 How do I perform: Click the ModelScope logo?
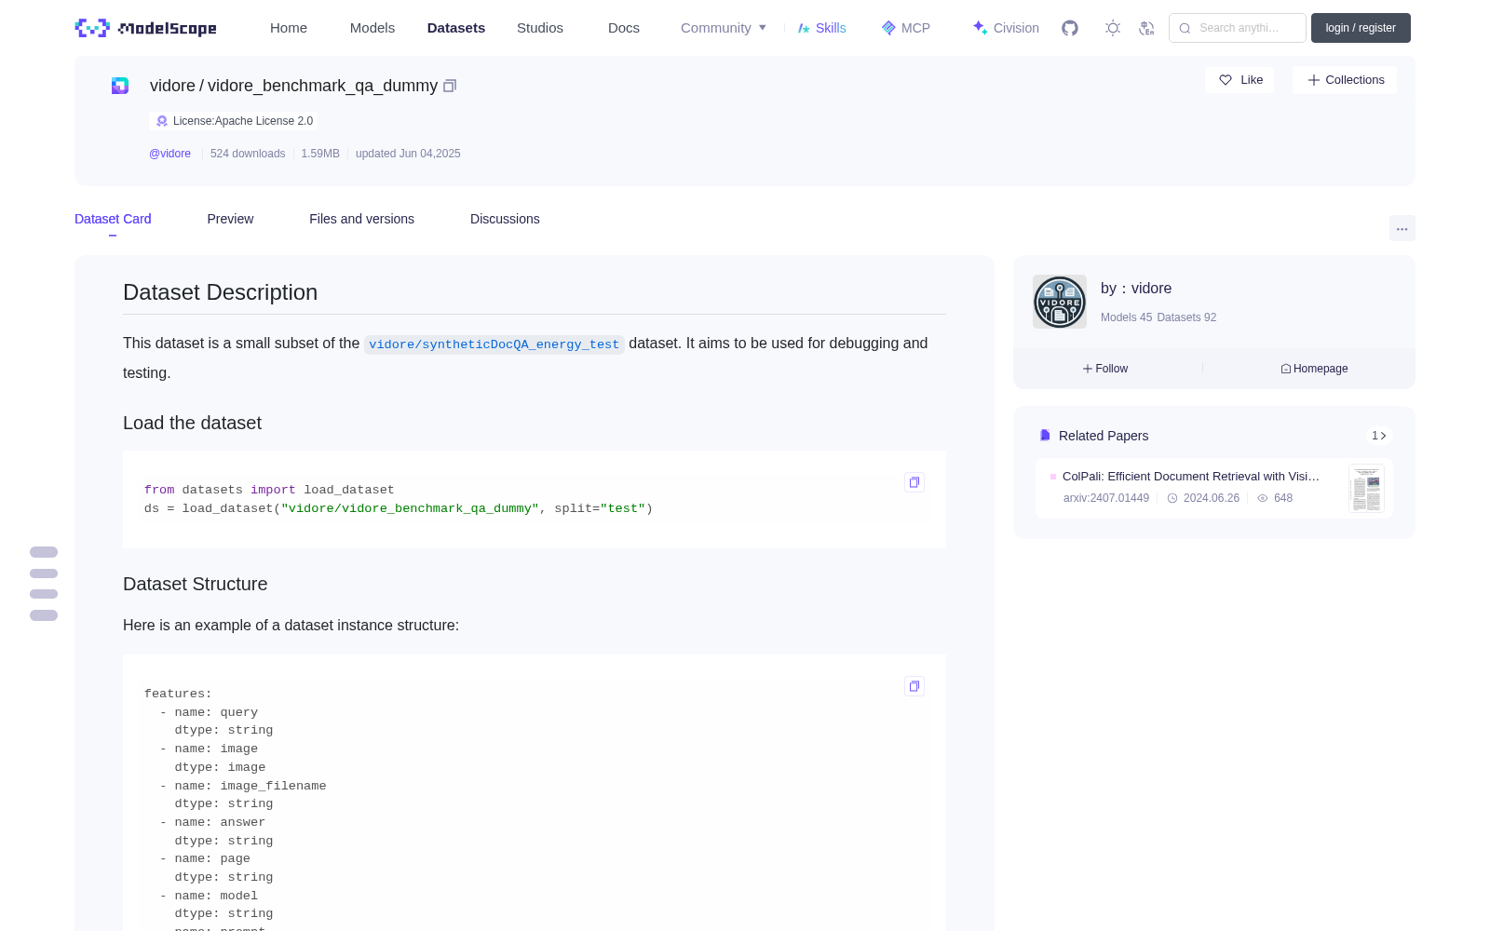pyautogui.click(x=146, y=28)
